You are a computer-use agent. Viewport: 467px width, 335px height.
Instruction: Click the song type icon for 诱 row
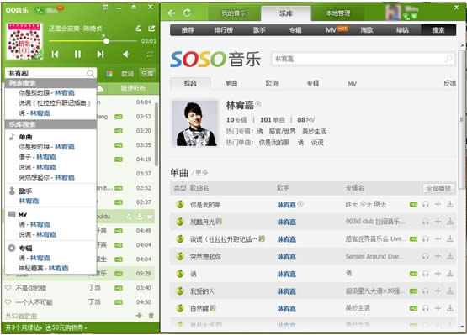click(x=179, y=274)
